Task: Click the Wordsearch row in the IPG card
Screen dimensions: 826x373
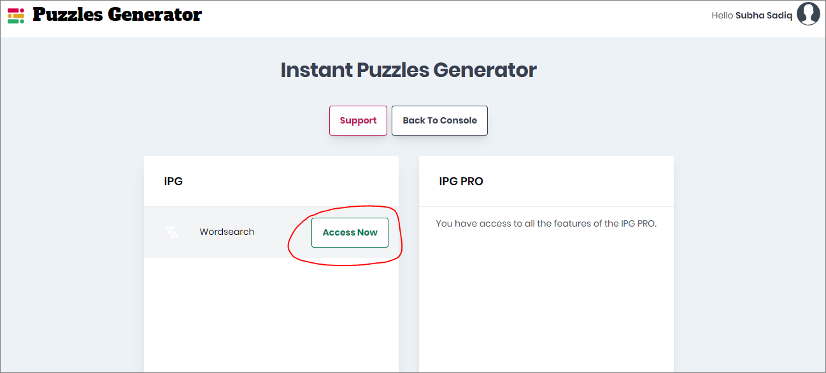Action: pyautogui.click(x=255, y=232)
